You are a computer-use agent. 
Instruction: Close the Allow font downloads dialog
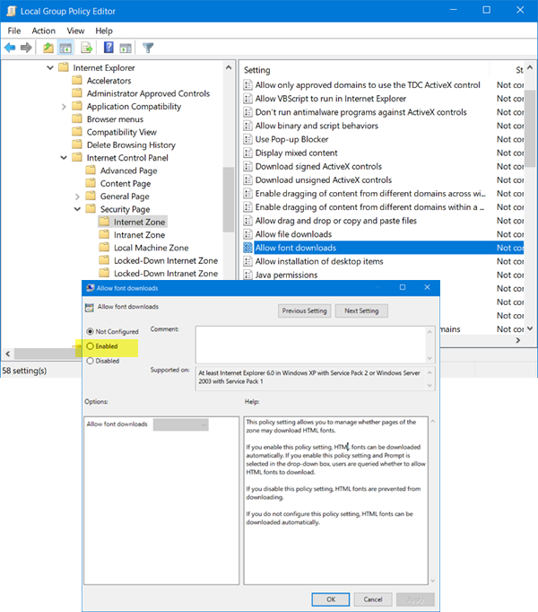(x=427, y=288)
